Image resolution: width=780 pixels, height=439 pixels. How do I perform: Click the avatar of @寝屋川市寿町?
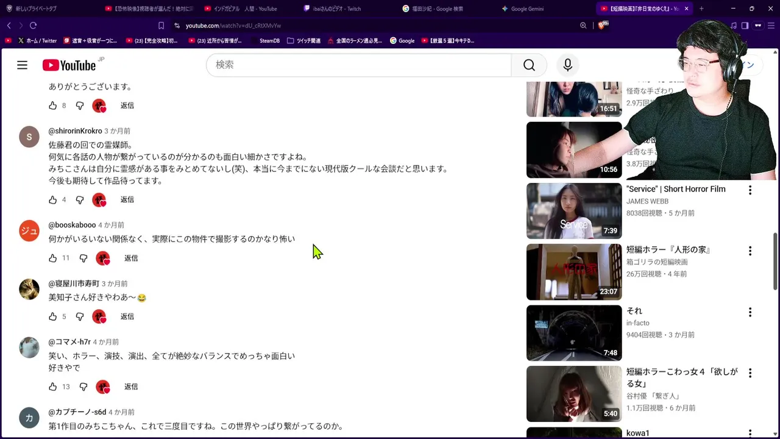(x=29, y=289)
